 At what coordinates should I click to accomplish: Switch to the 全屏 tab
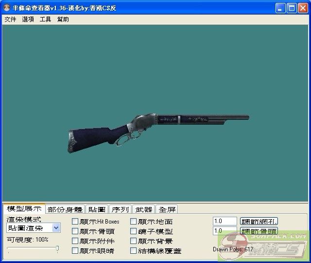[x=167, y=209]
